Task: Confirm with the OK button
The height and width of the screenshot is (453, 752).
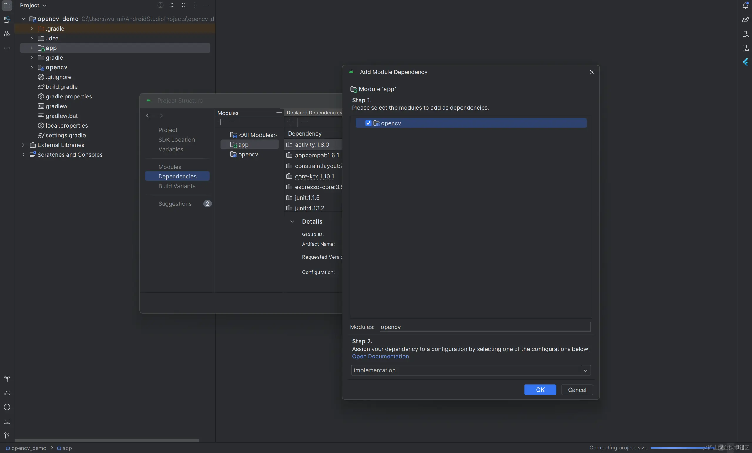Action: tap(540, 390)
